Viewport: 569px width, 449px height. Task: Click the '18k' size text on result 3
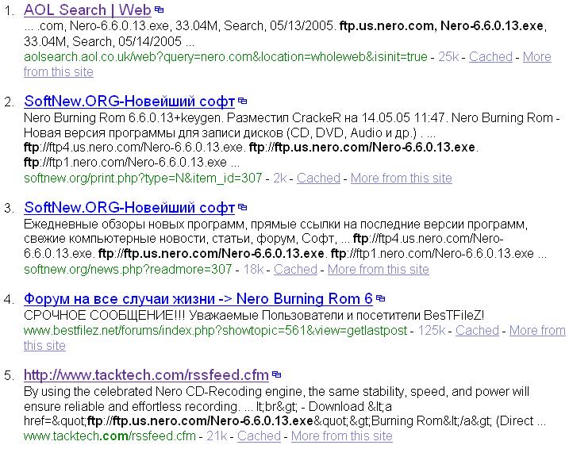253,270
